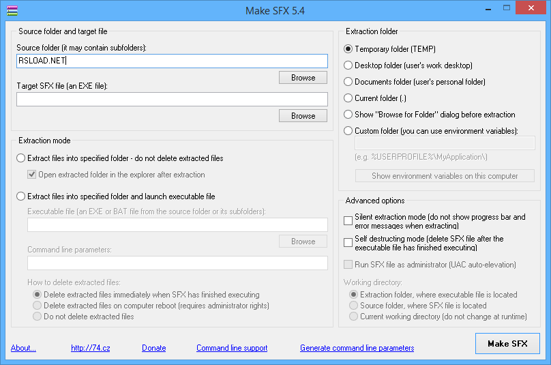Select Temporary folder (TEMP) extraction option

pyautogui.click(x=348, y=49)
